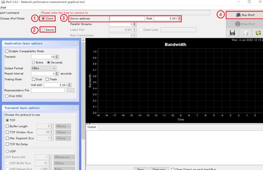Switch to the Output tab
Image resolution: width=263 pixels, height=170 pixels.
click(x=92, y=127)
